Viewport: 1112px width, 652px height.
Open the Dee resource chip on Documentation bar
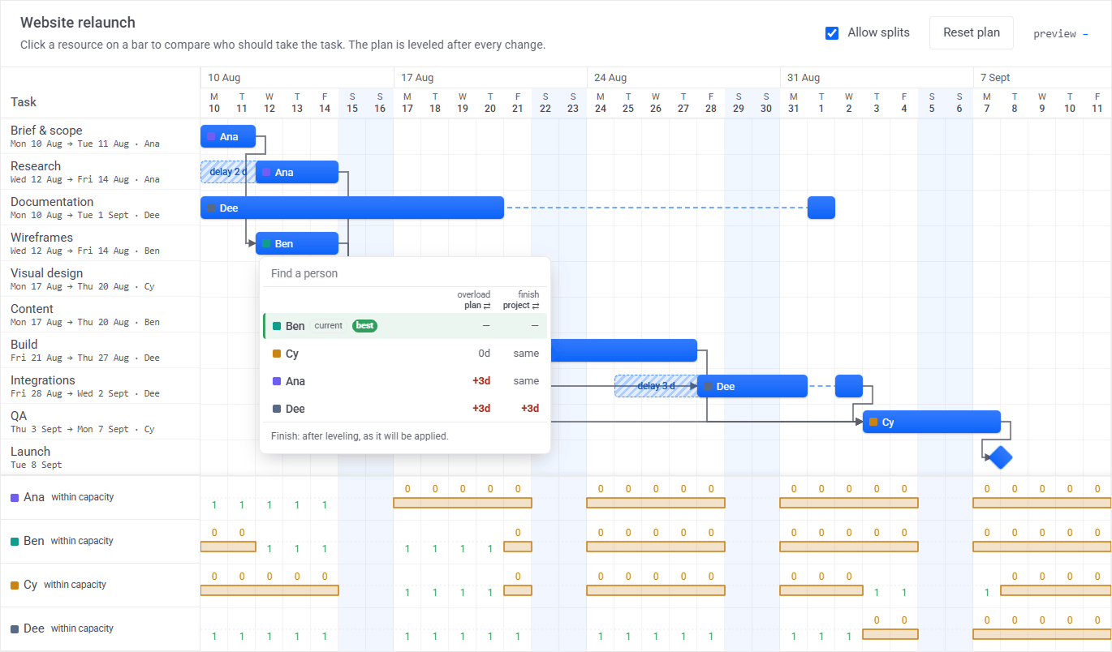[x=222, y=208]
